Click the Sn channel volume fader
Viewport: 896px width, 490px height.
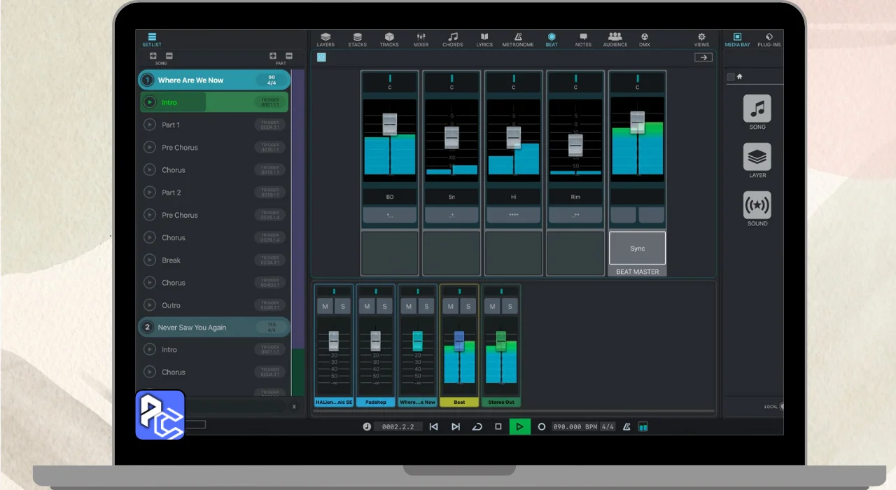(x=451, y=137)
